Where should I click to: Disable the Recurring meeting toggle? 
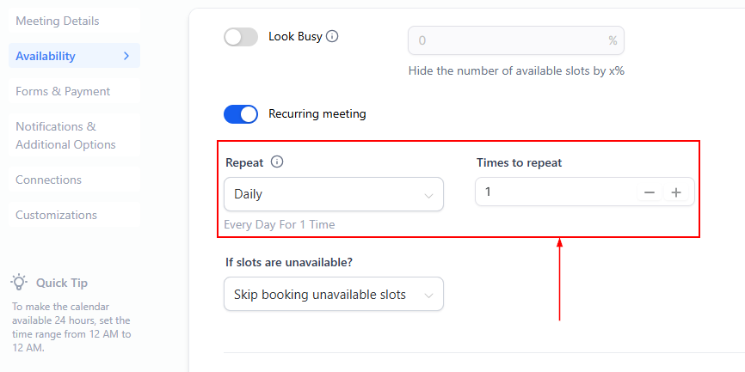(241, 114)
